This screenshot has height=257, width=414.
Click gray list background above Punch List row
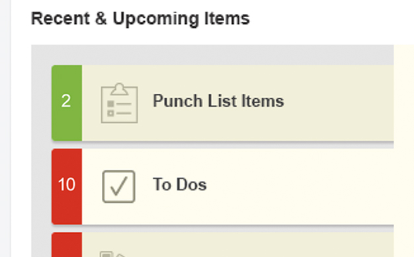[x=212, y=55]
